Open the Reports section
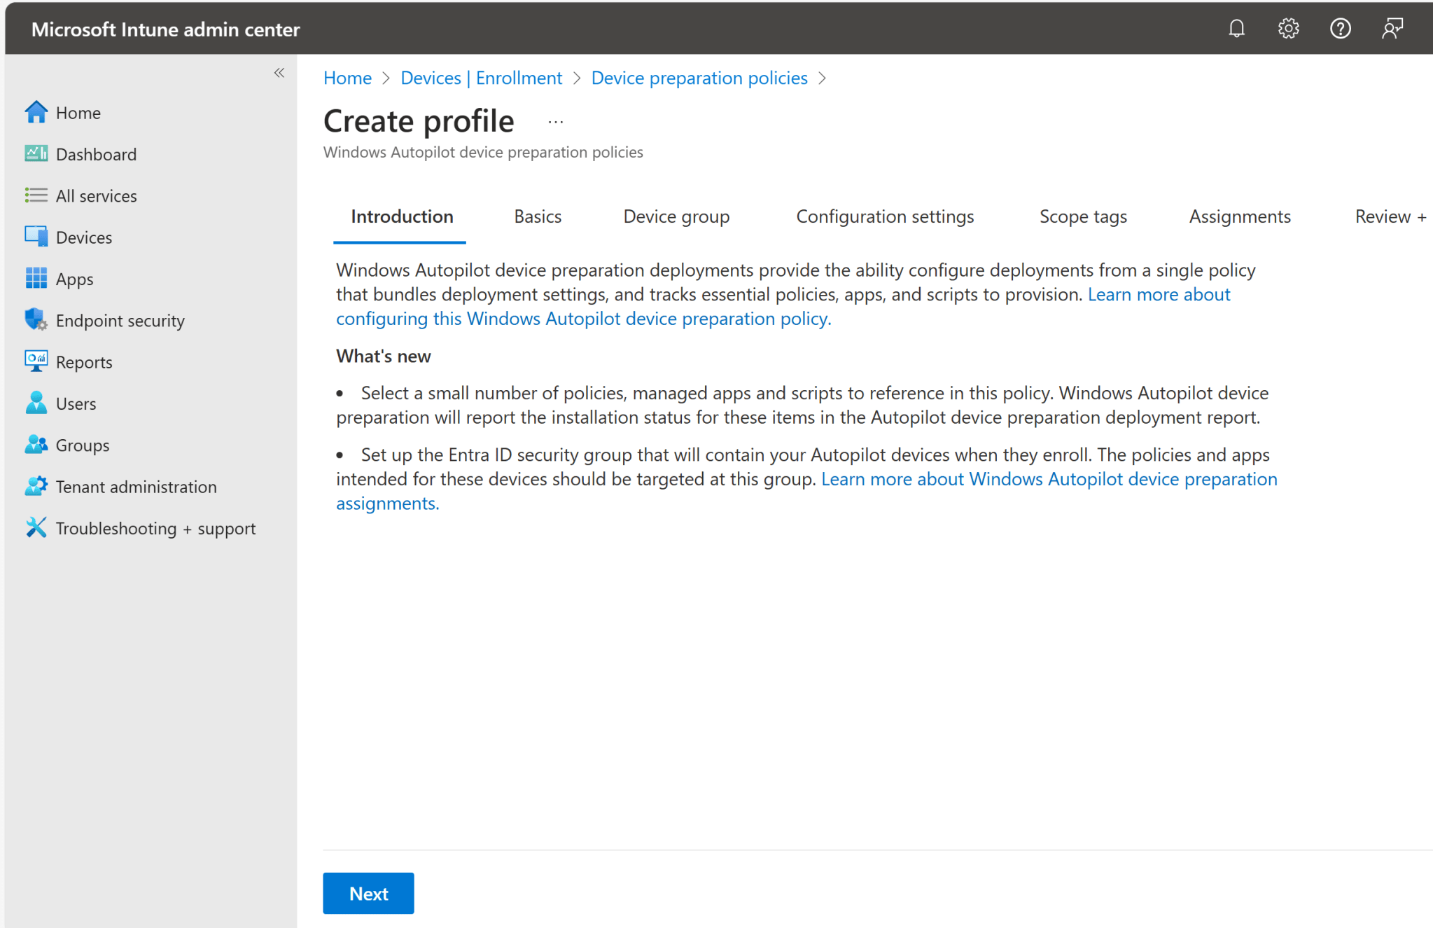Screen dimensions: 1433x928 (x=84, y=361)
